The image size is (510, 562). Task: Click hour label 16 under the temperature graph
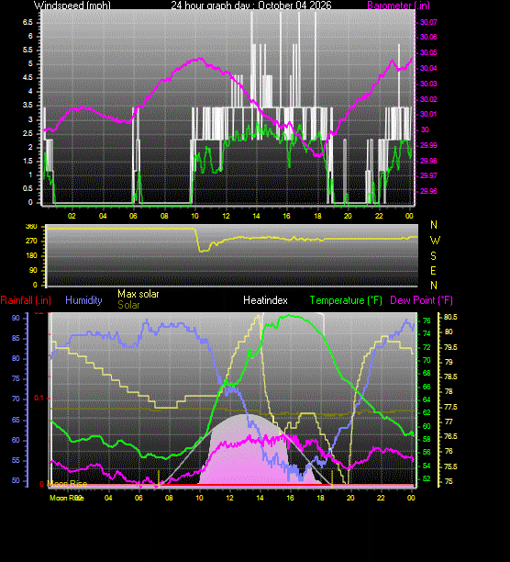pyautogui.click(x=290, y=498)
